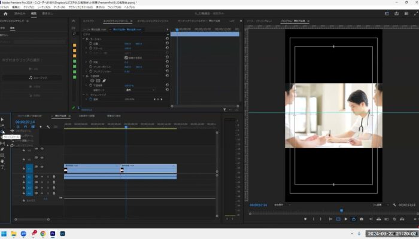Screen dimensions: 419x239
Task: Expand the Rotation property
Action: point(86,62)
